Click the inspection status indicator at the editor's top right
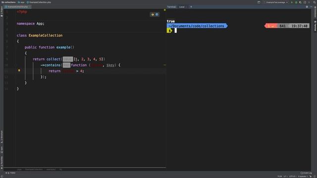Viewport: 317px width, 178px height. tap(164, 10)
